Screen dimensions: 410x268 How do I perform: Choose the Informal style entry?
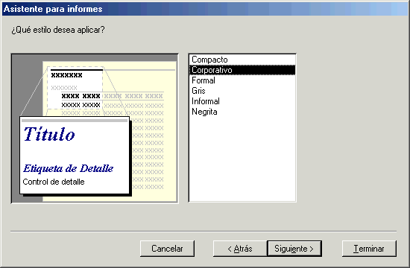pos(242,101)
